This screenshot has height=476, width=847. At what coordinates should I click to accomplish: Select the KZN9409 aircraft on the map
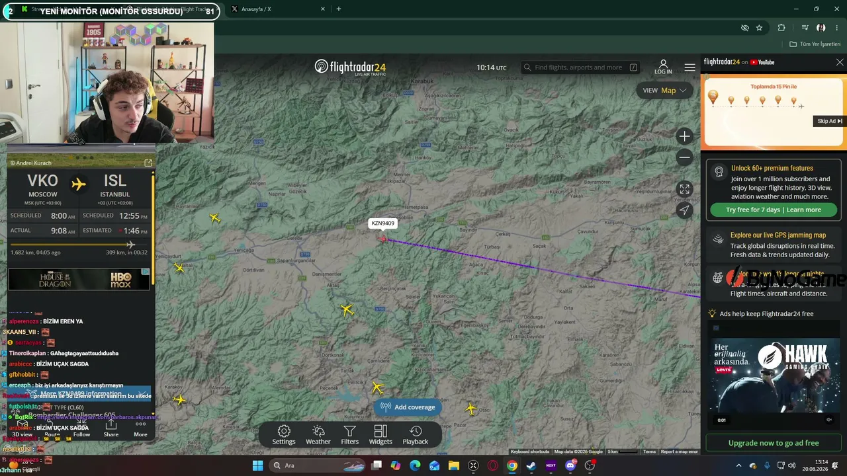382,238
